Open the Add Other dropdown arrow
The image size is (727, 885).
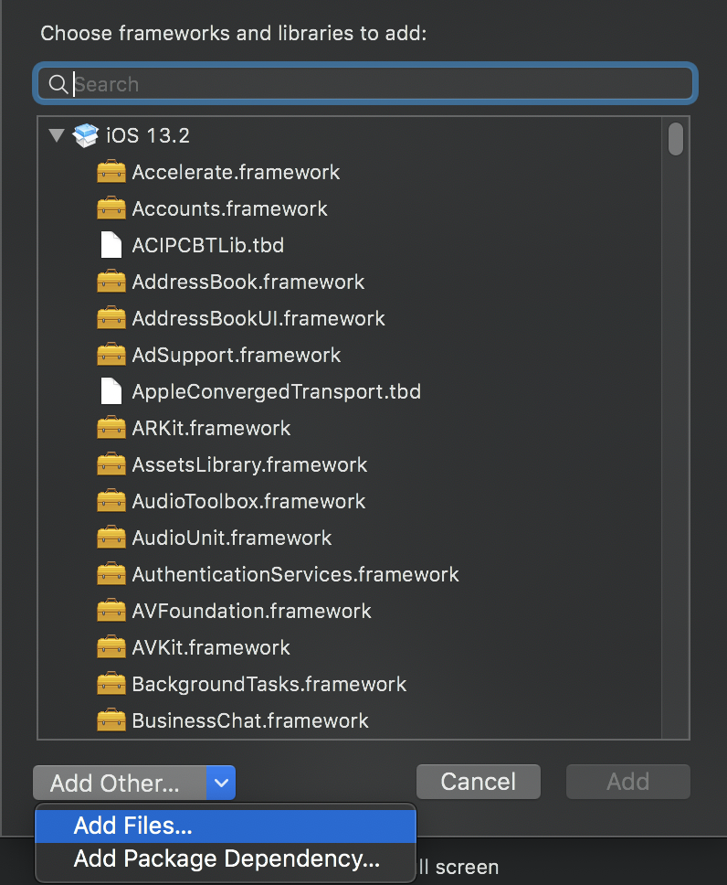[221, 783]
